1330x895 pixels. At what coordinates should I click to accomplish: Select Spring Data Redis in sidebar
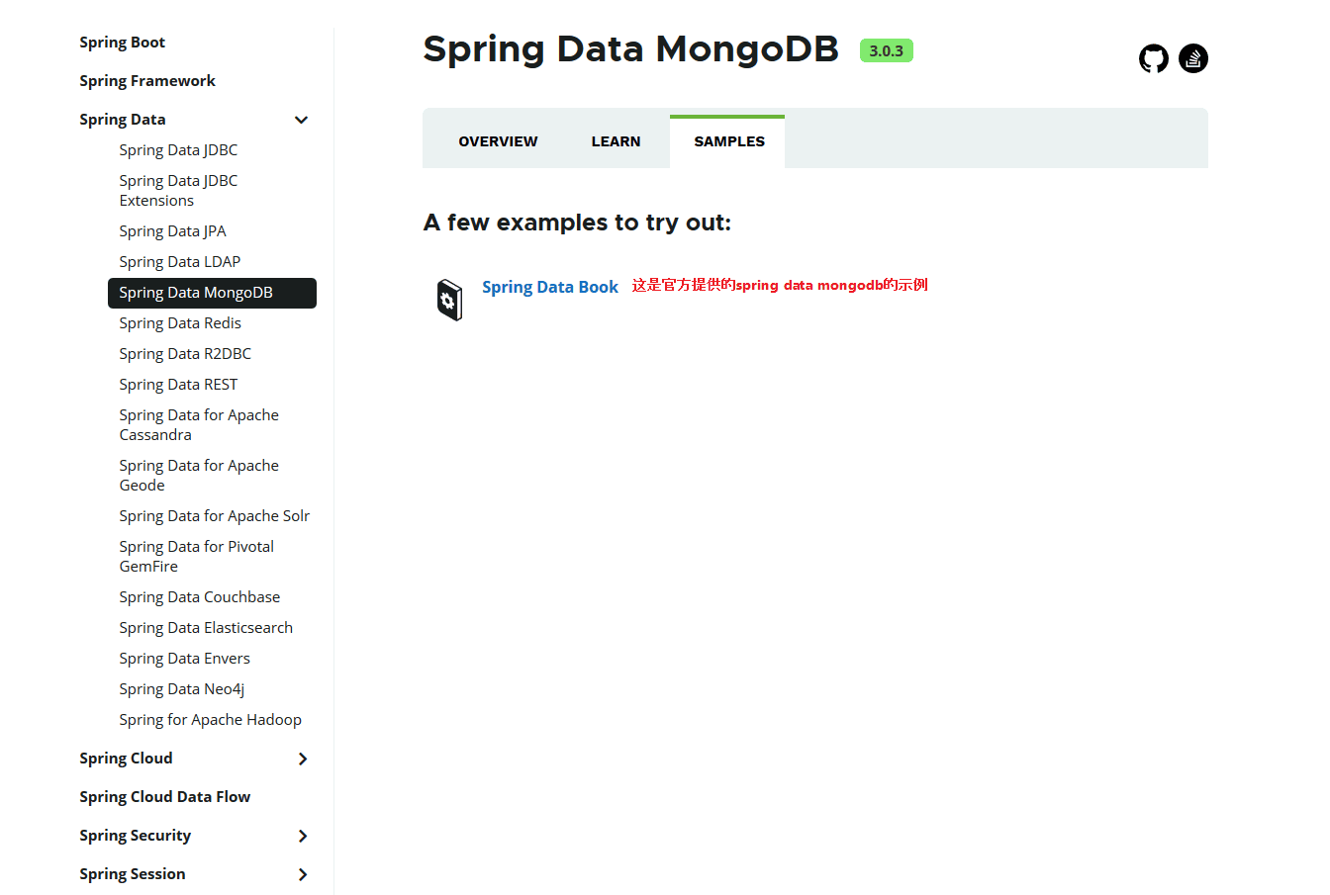(x=180, y=323)
